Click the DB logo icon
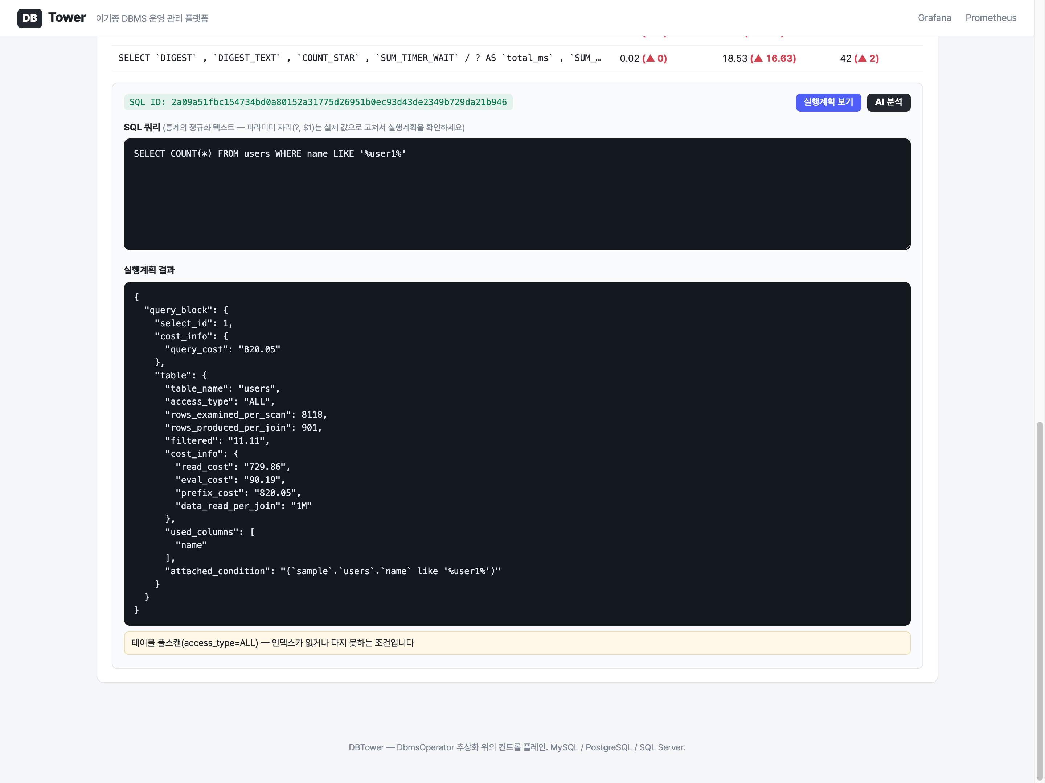This screenshot has width=1045, height=783. point(29,18)
